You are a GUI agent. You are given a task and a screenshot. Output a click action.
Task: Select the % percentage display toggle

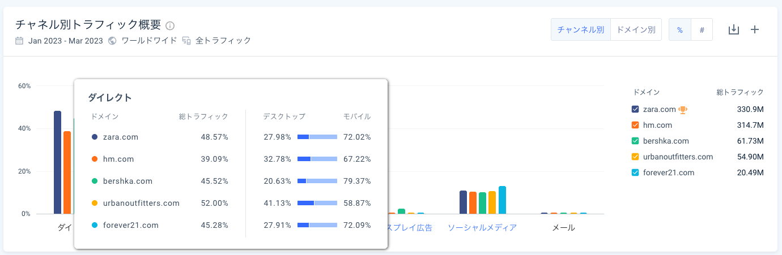click(x=680, y=29)
